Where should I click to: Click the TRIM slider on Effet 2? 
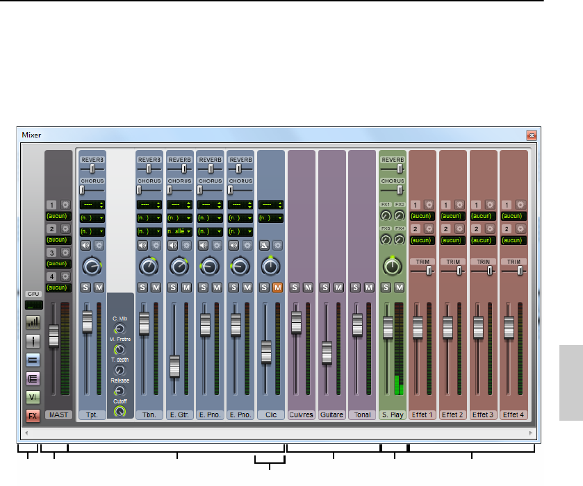click(453, 271)
